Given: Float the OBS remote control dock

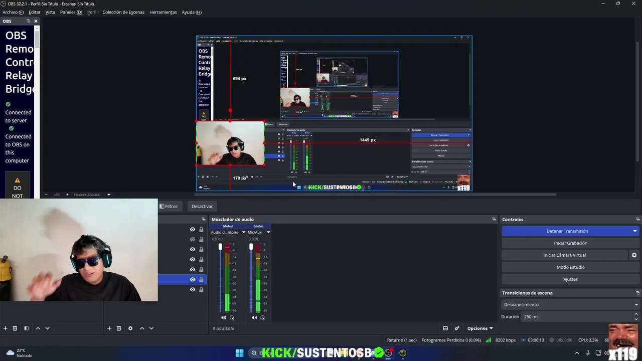Looking at the screenshot, I should [x=28, y=21].
